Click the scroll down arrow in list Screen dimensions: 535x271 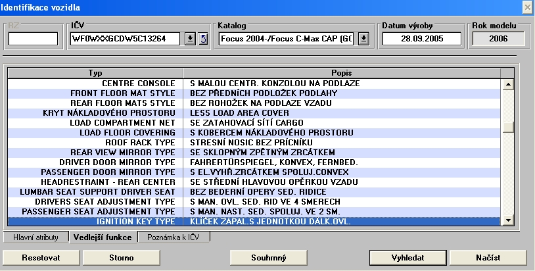tap(507, 221)
